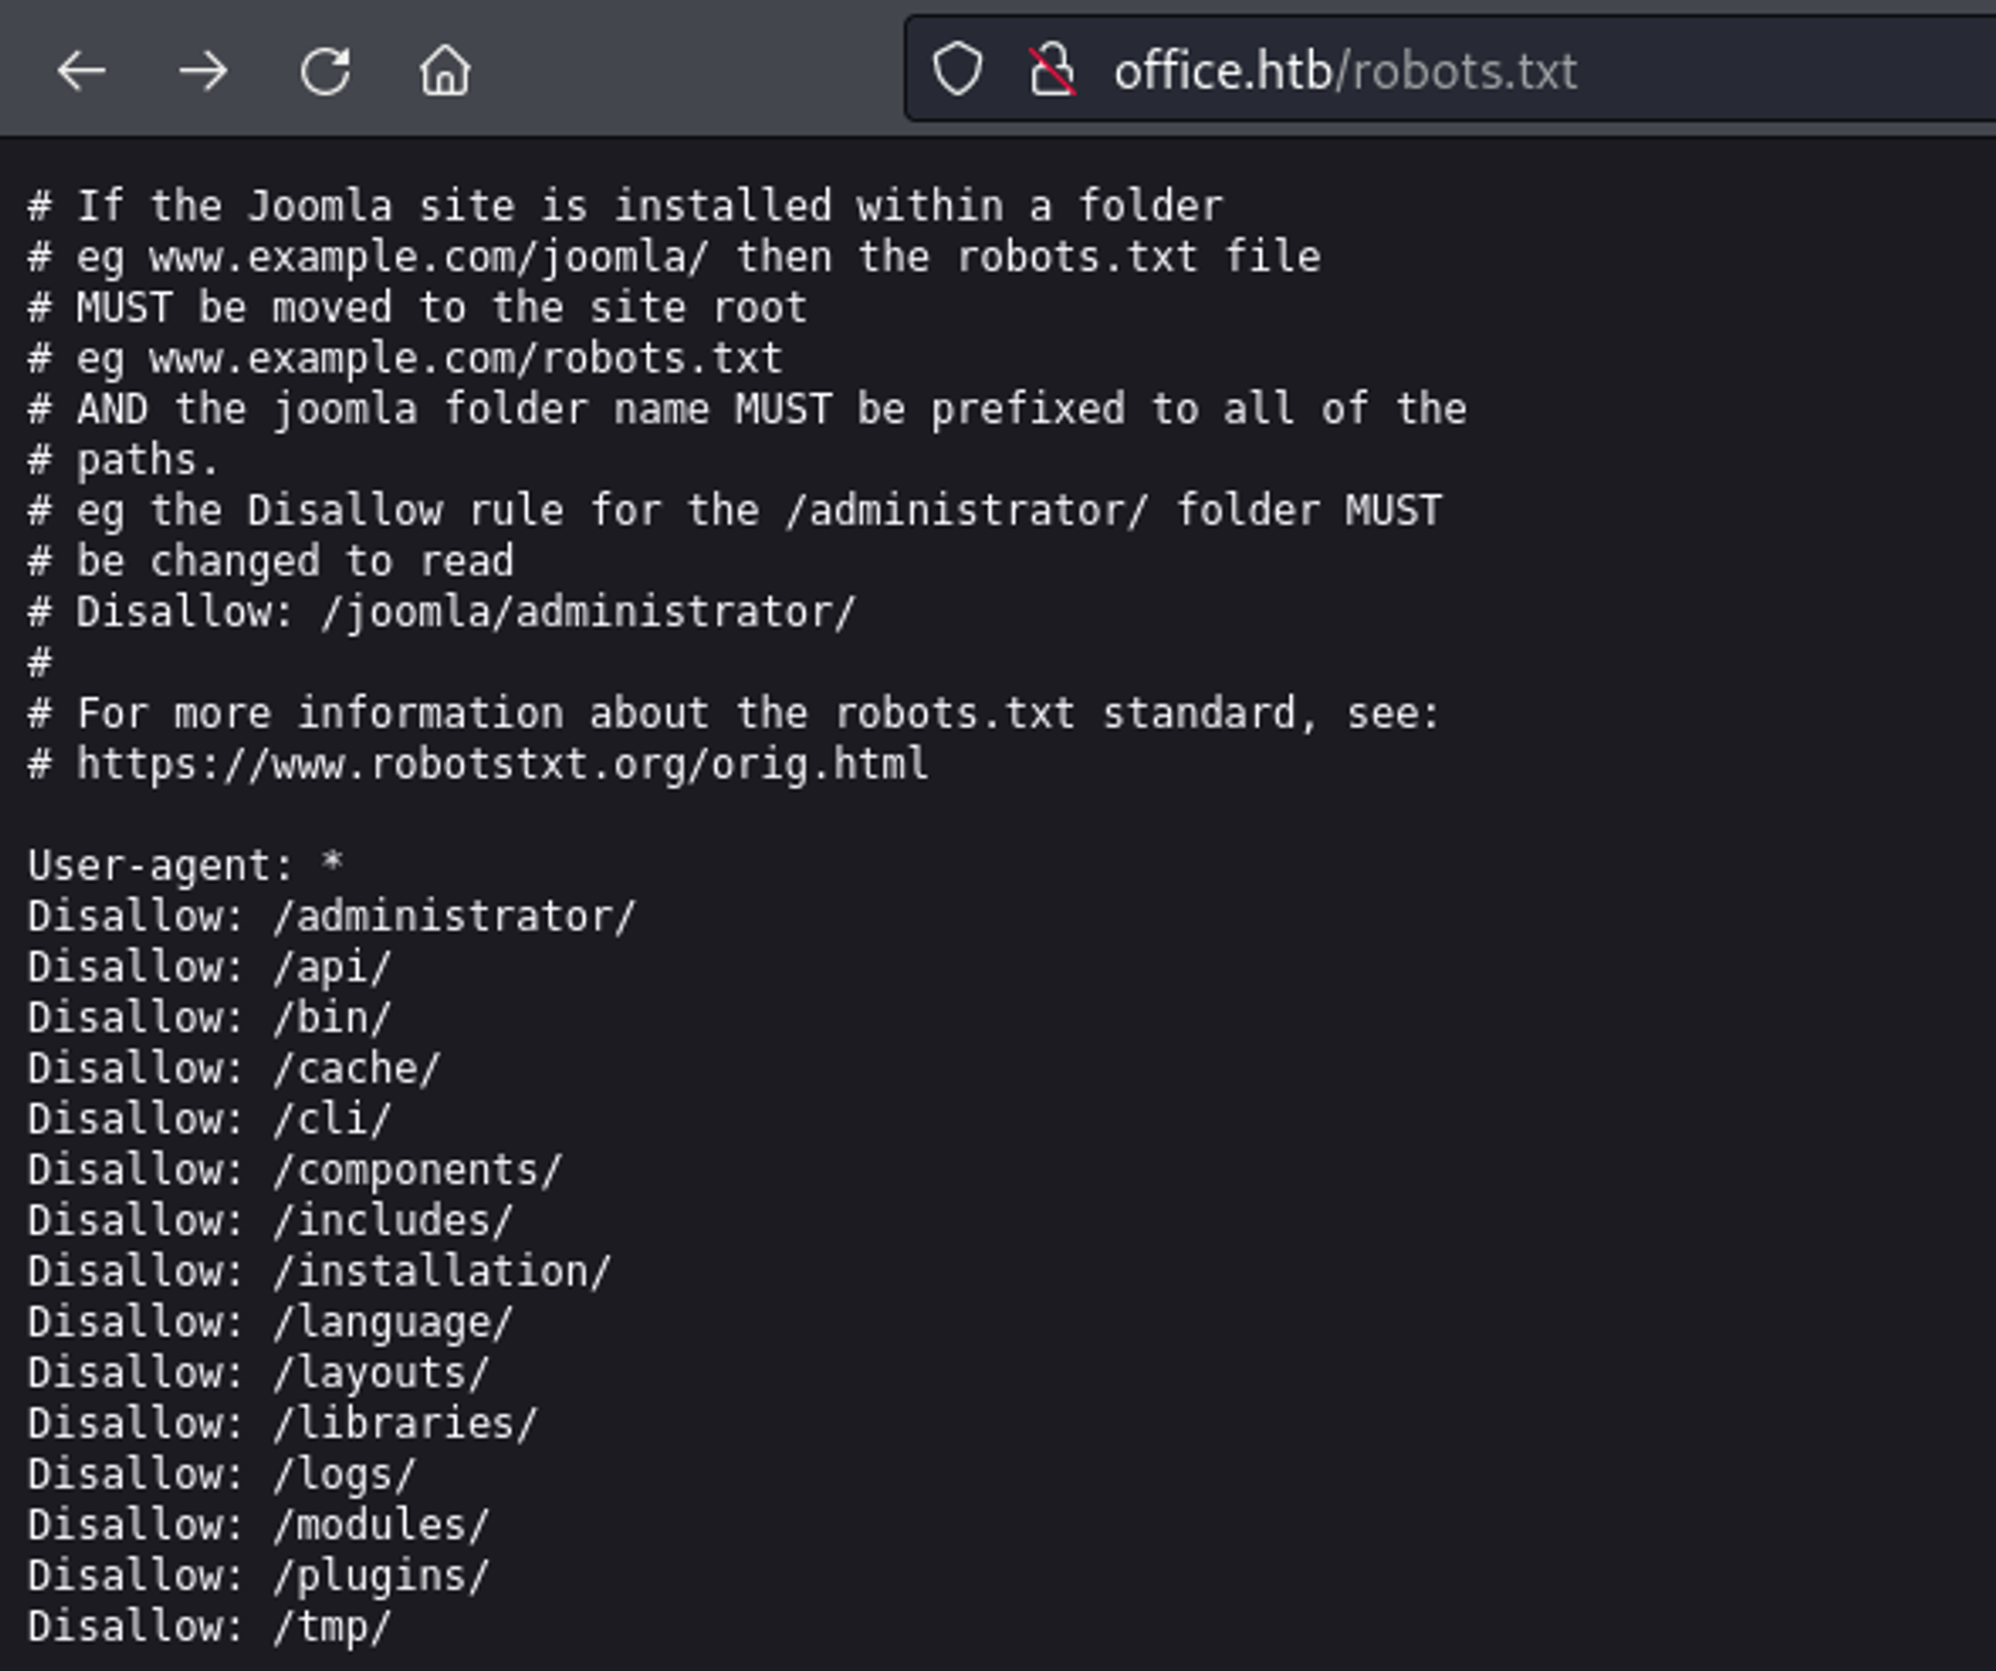The height and width of the screenshot is (1671, 1996).
Task: Click the Disallow /libraries/ entry
Action: tap(282, 1424)
